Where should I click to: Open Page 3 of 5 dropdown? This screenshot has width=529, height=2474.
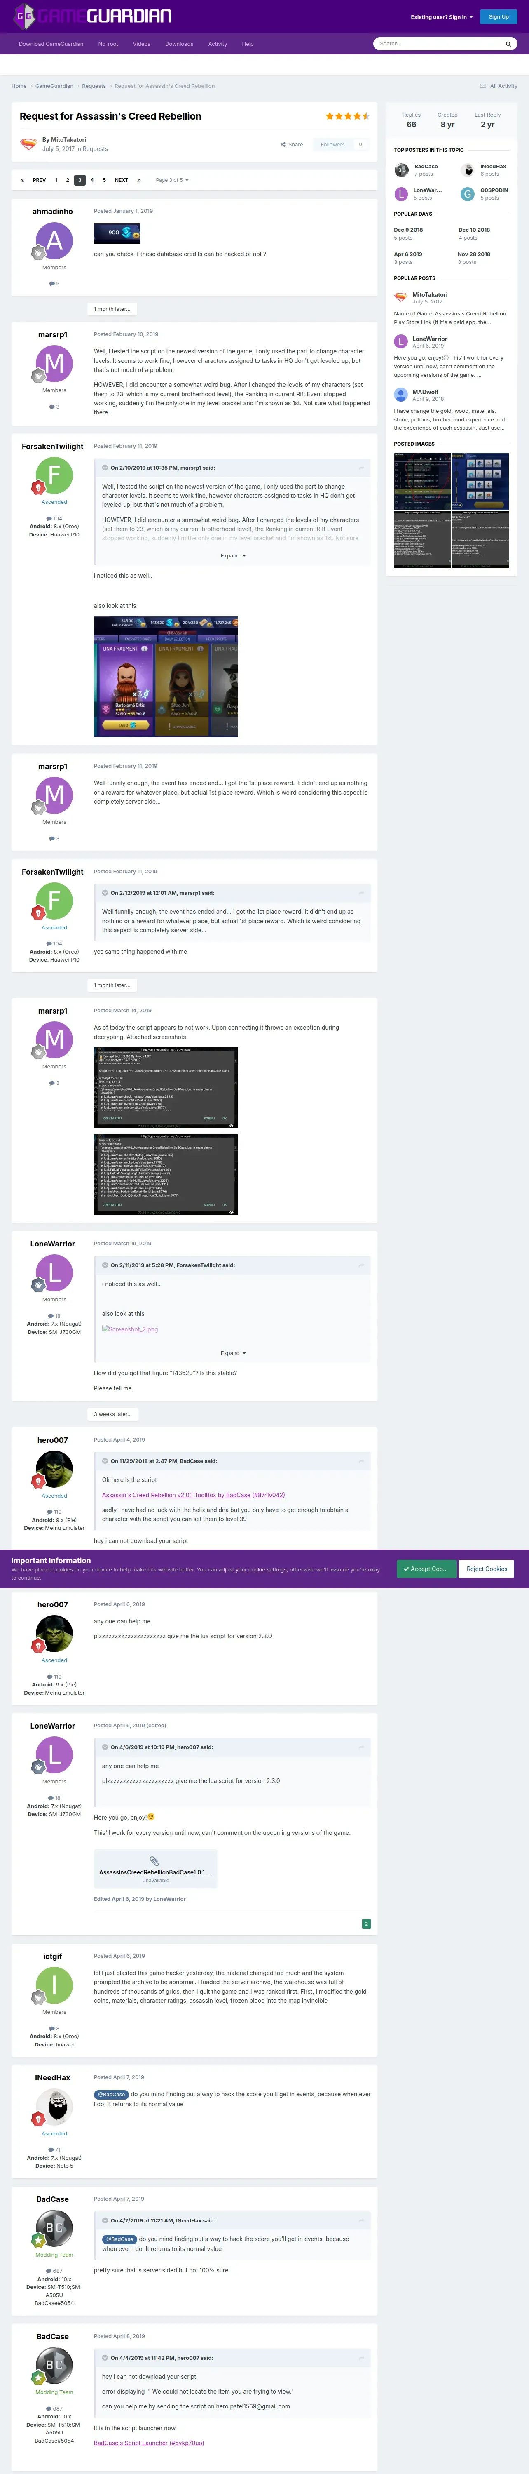click(x=172, y=180)
